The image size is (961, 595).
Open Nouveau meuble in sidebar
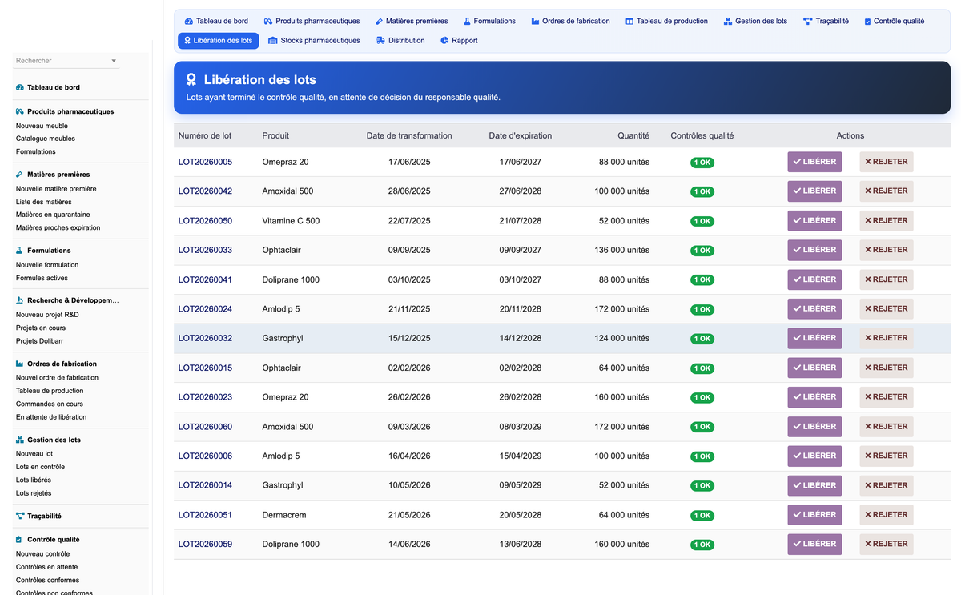(42, 126)
